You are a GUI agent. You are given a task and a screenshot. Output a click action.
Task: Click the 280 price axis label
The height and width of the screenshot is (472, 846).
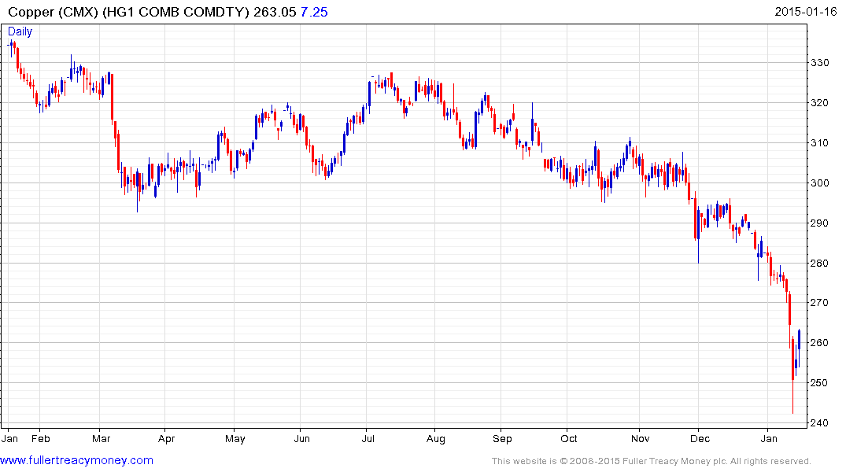(820, 264)
